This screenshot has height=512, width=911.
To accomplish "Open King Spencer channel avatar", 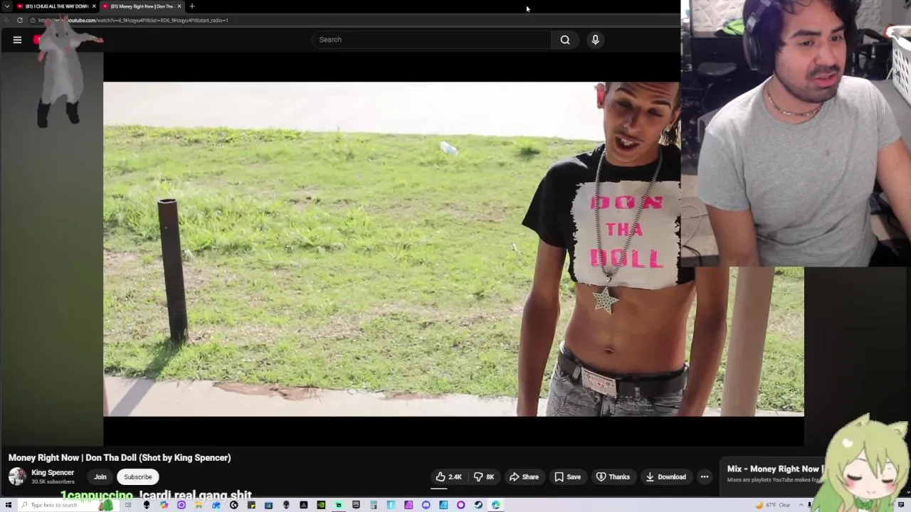I will point(17,476).
